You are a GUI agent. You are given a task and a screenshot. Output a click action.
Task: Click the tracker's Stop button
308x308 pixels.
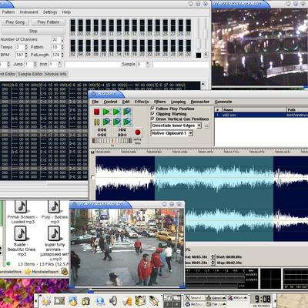pyautogui.click(x=33, y=31)
